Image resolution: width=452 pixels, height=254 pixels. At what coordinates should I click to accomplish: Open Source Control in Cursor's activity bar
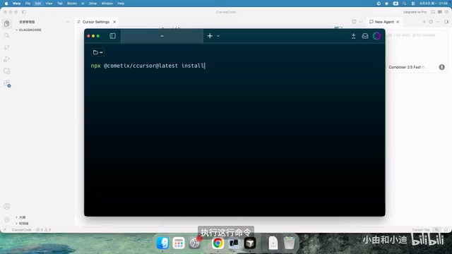tap(6, 47)
